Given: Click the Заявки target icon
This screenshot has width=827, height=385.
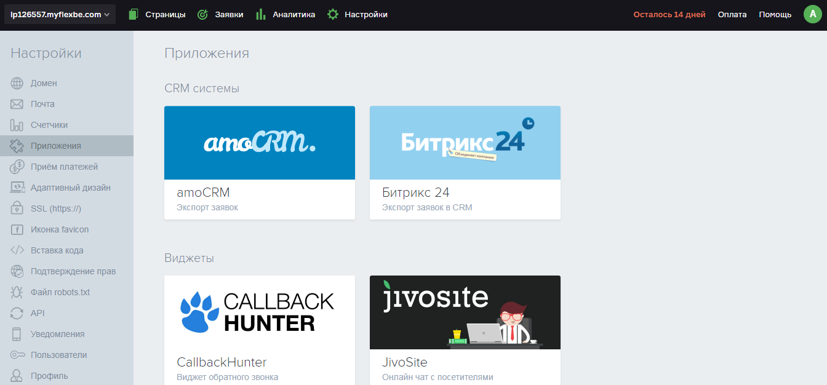Looking at the screenshot, I should coord(202,14).
